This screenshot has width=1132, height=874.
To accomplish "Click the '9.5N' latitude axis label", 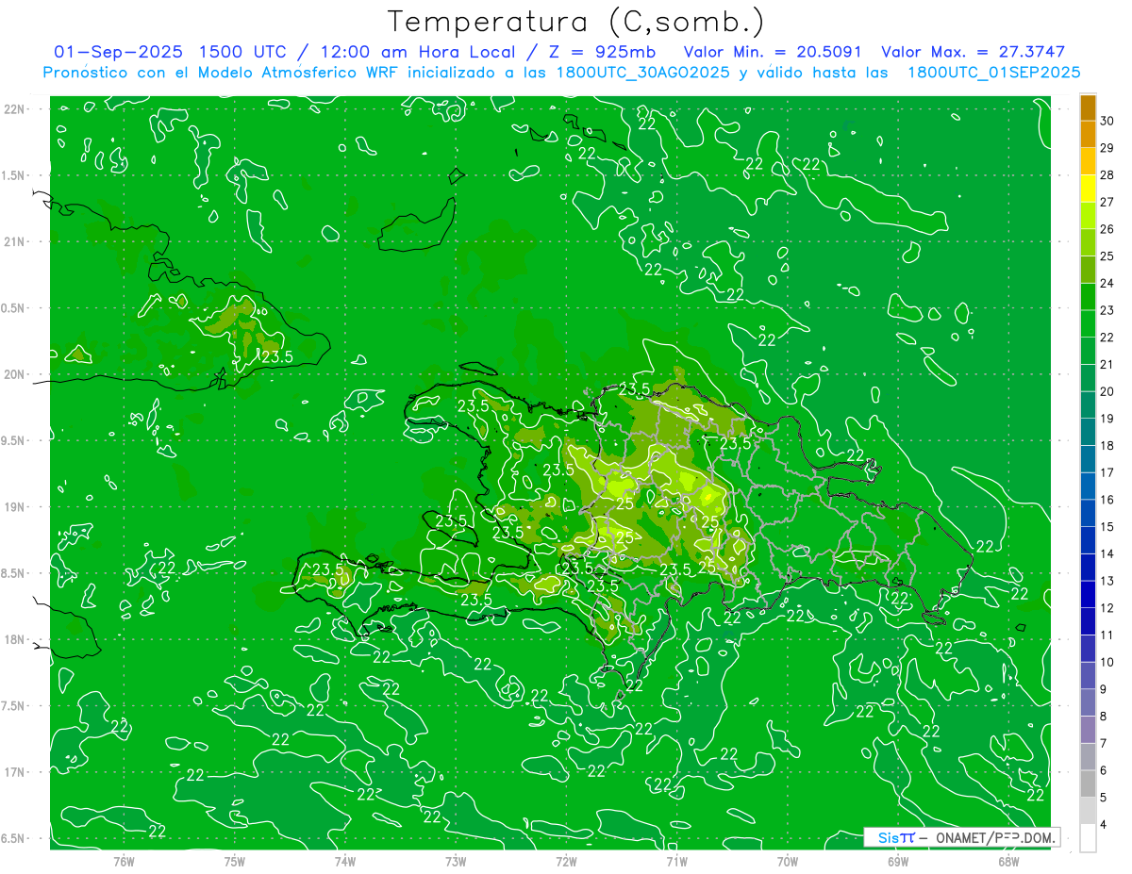I will point(14,440).
